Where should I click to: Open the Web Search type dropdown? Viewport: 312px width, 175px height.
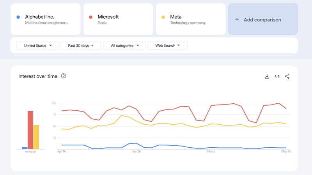pyautogui.click(x=167, y=46)
